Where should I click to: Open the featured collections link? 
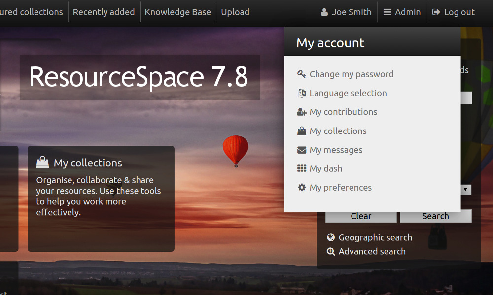[32, 12]
